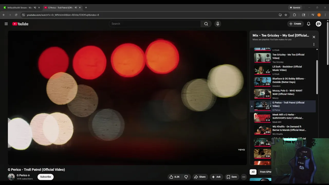Open media controls in browser toolbar
Screen dimensions: 329x185
click(313, 15)
